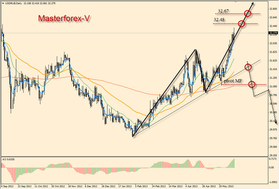Click the current price tag 32.279
Screen dimensions: 279x189
[x=273, y=32]
